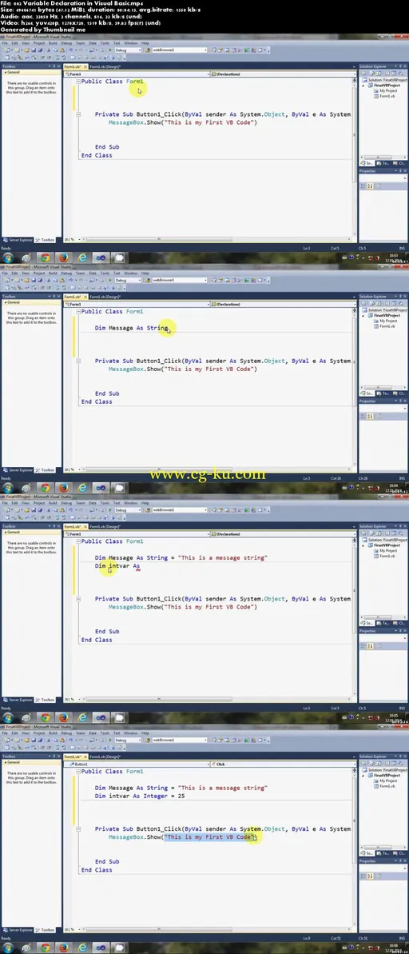The image size is (409, 954).
Task: Switch to Toolbox bottom tab in second frame
Action: [45, 470]
